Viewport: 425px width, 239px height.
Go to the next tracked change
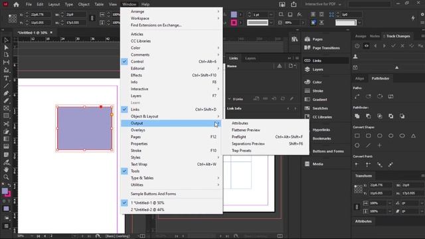point(384,46)
